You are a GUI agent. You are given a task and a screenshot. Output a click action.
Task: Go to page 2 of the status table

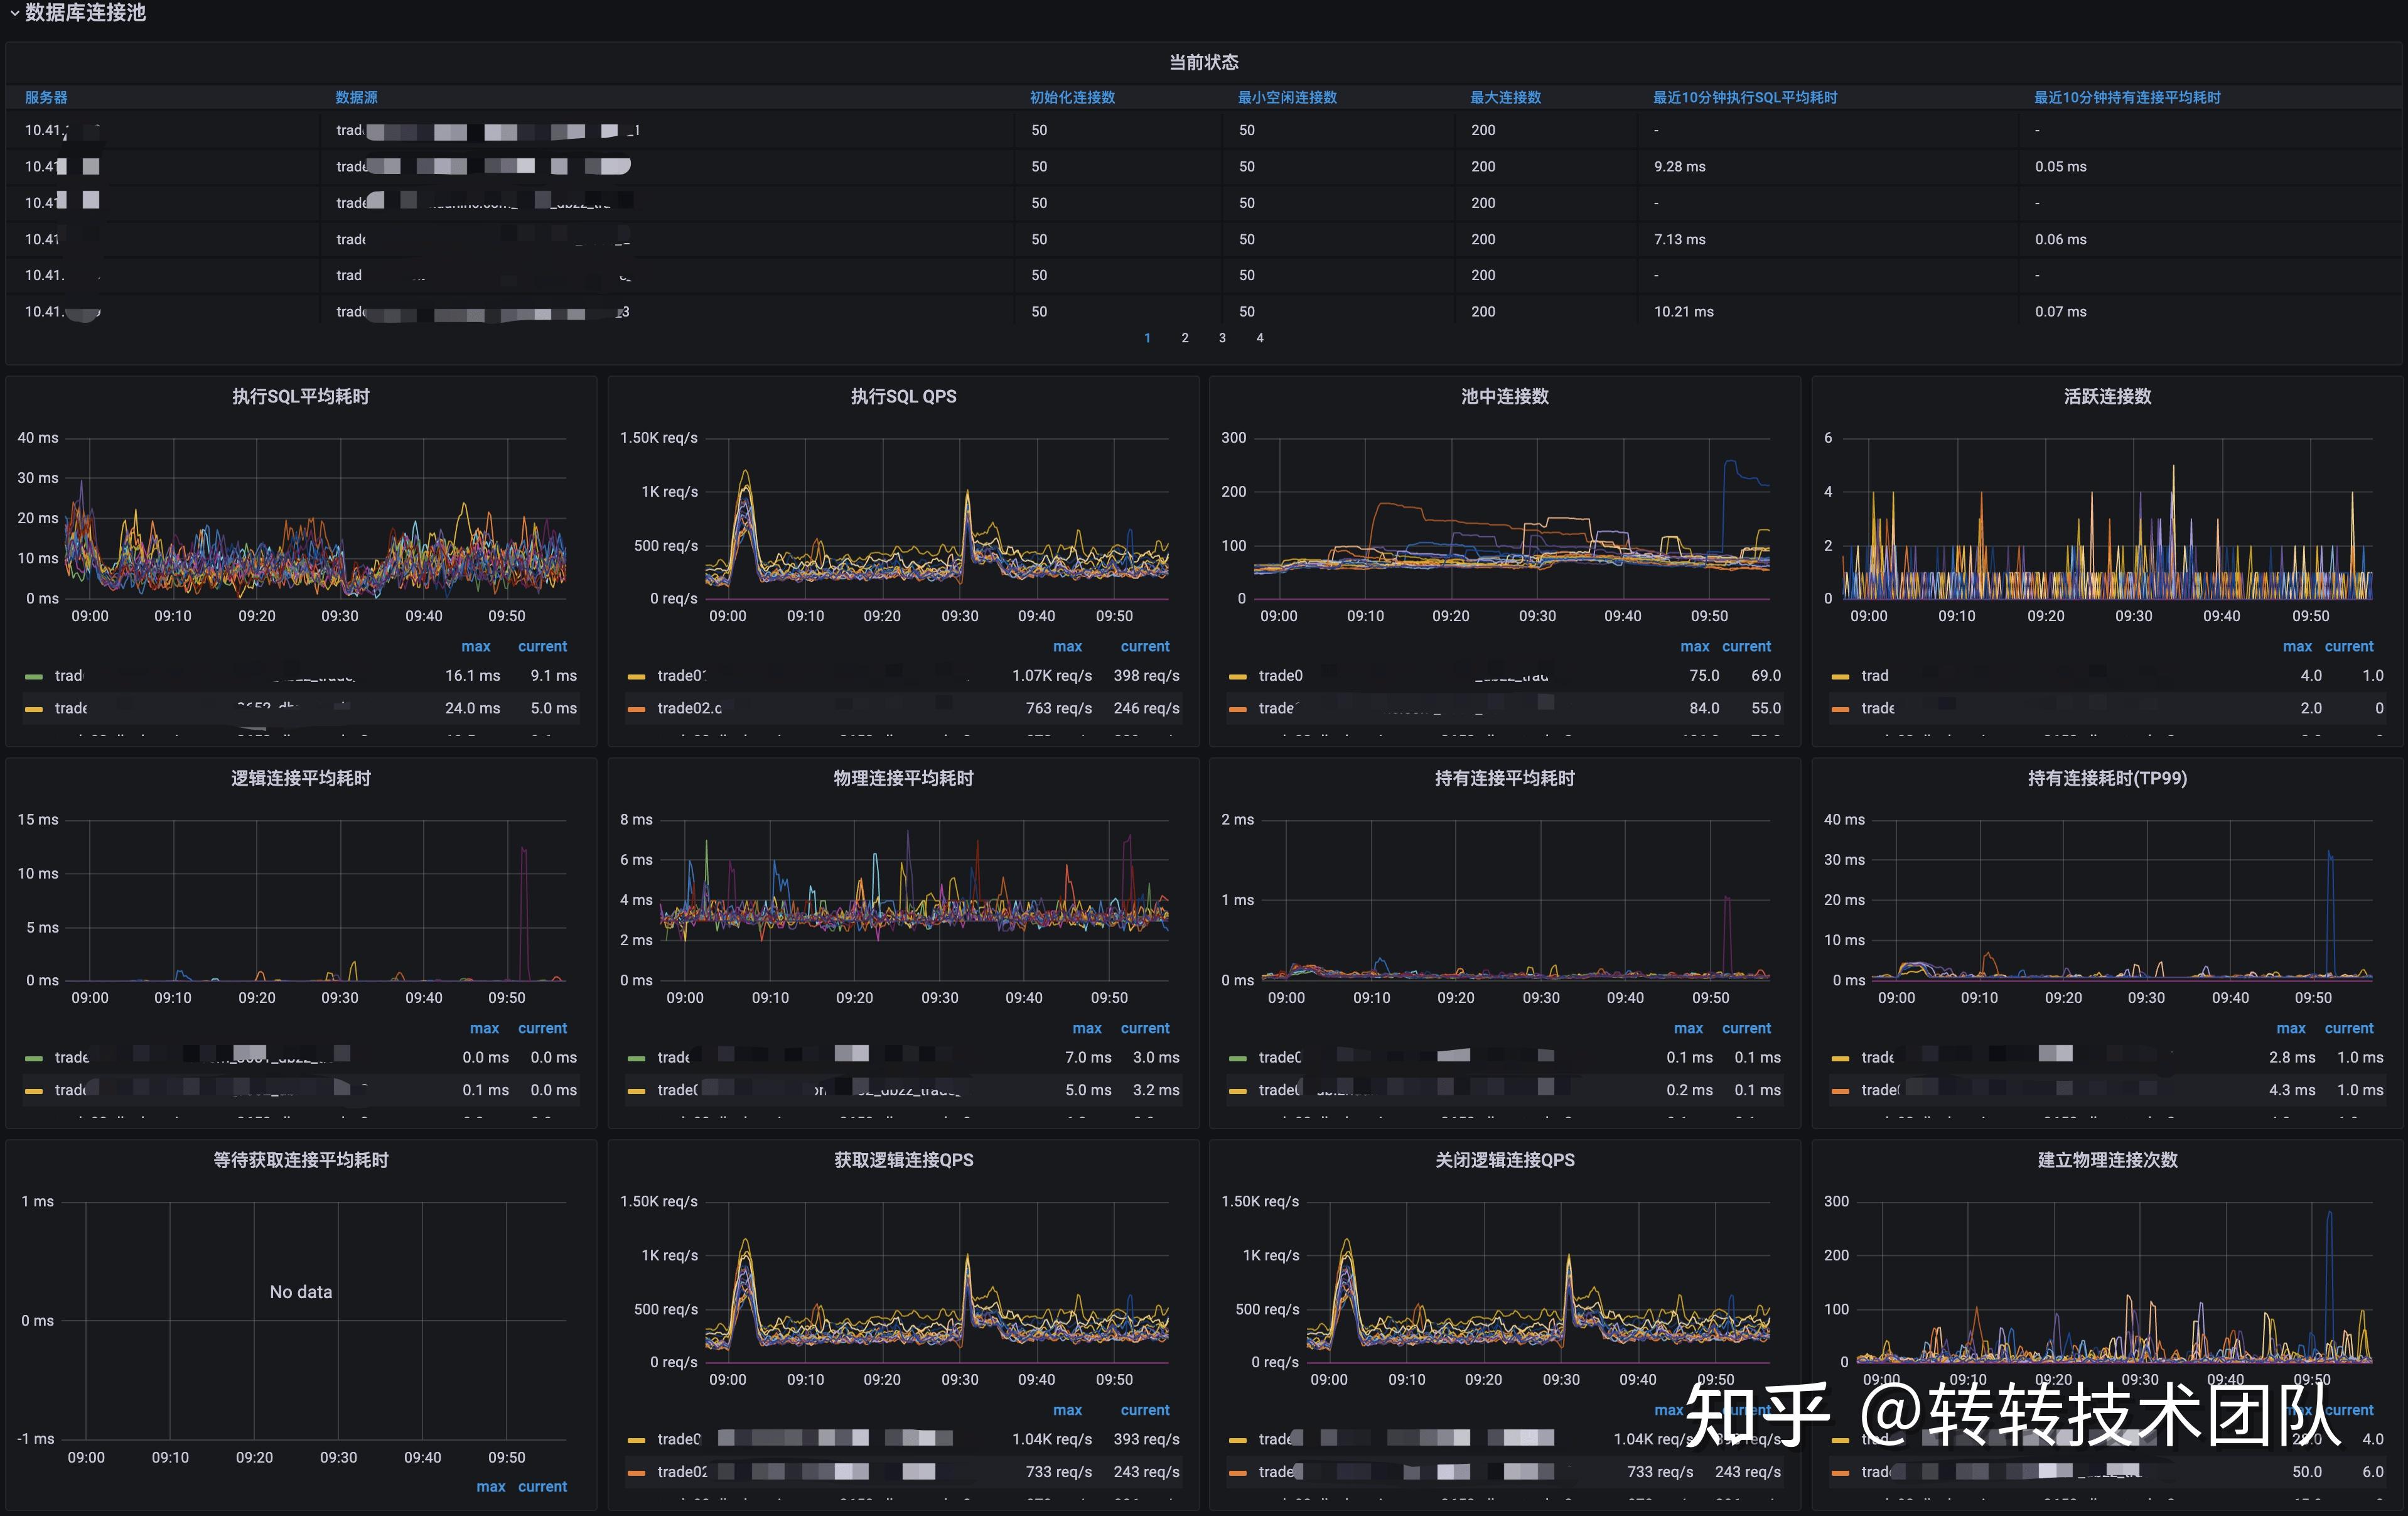coord(1185,338)
